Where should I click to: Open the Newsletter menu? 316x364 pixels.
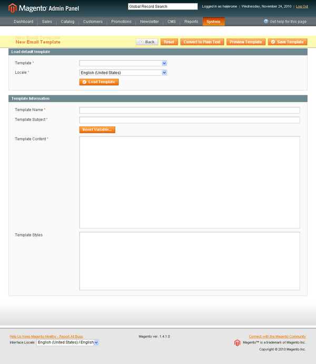[150, 22]
